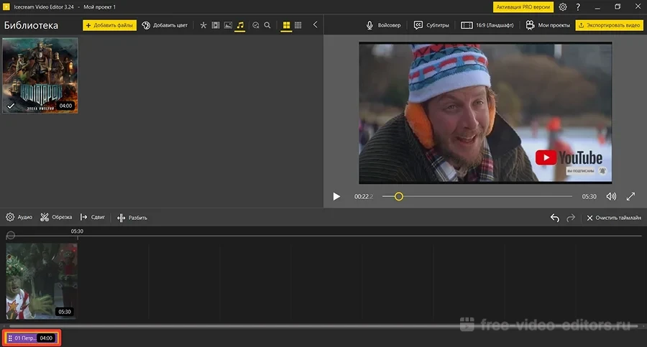
Task: Select the audio filter music note icon
Action: pyautogui.click(x=240, y=25)
